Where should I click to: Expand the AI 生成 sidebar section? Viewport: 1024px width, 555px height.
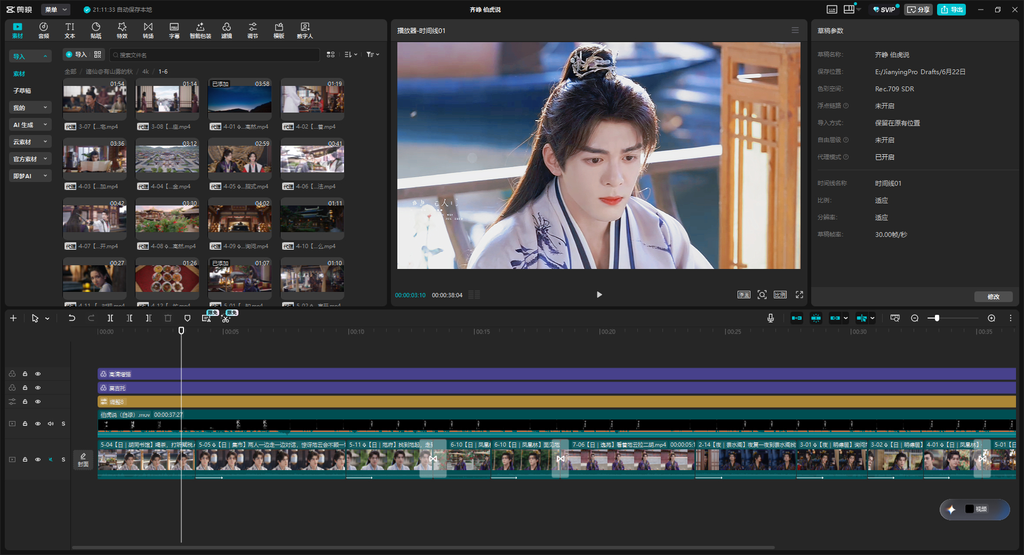pos(30,125)
